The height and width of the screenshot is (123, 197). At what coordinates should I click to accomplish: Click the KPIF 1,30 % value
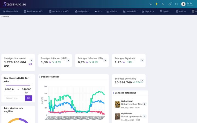[46, 62]
